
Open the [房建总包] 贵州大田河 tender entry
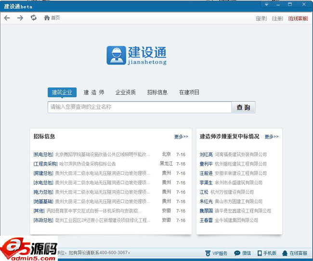91,173
